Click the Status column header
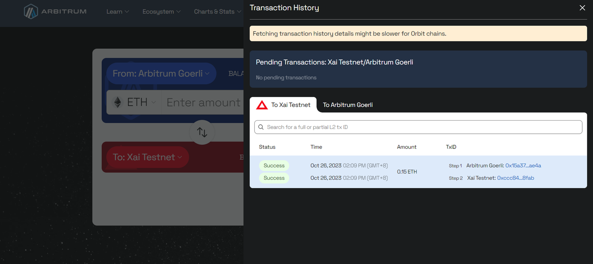Screen dimensions: 593x264 (267, 147)
